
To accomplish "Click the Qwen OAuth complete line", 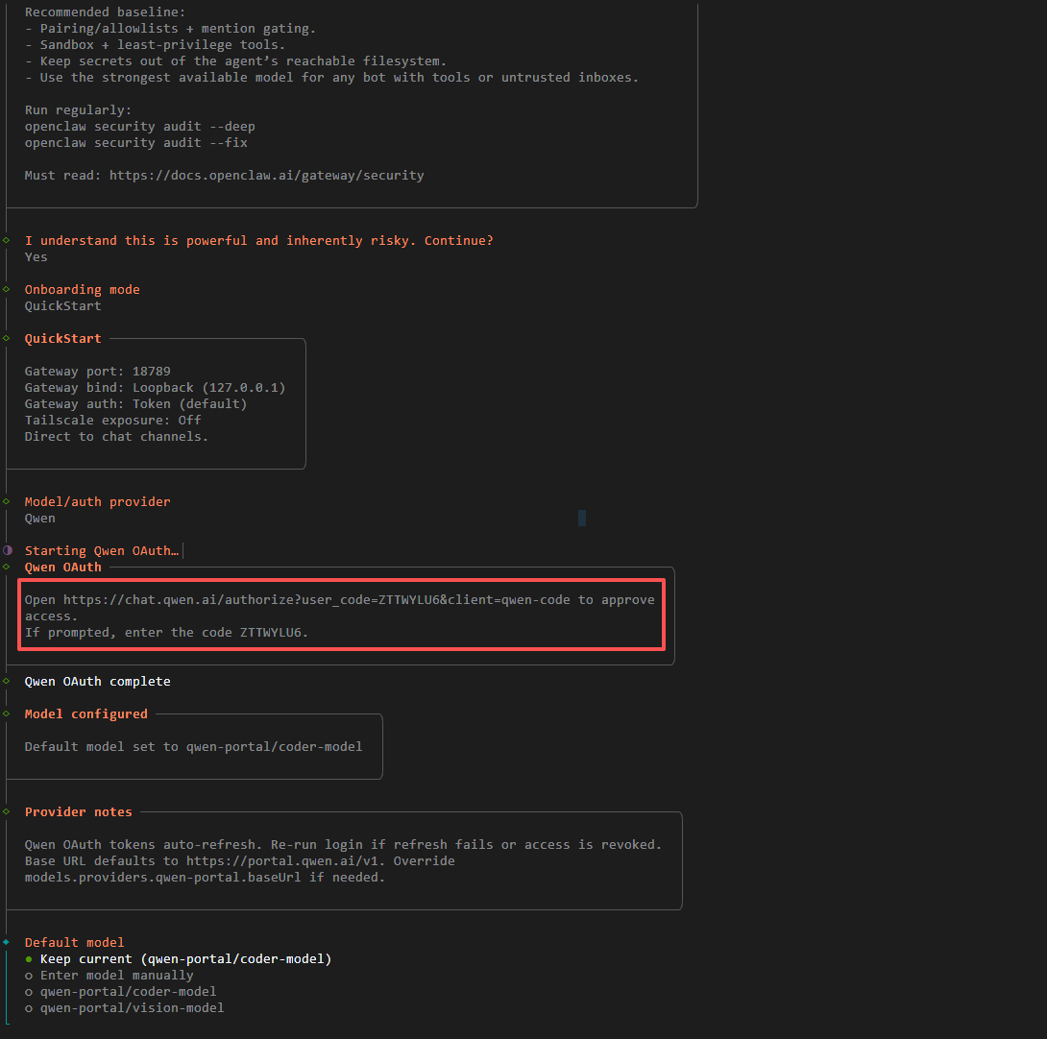I will (97, 681).
